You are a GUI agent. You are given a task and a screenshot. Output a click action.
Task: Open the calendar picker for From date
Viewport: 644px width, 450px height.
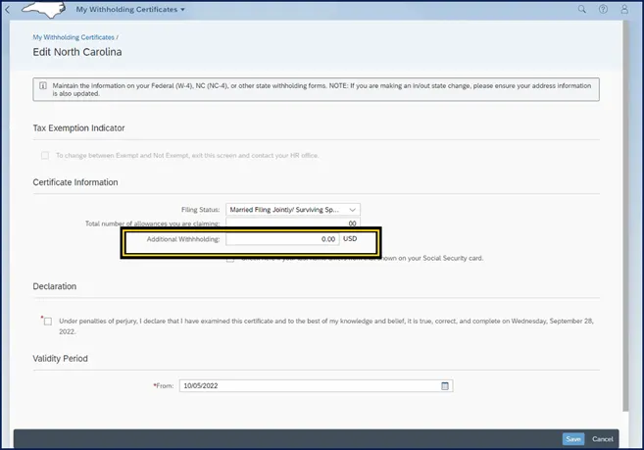tap(445, 386)
